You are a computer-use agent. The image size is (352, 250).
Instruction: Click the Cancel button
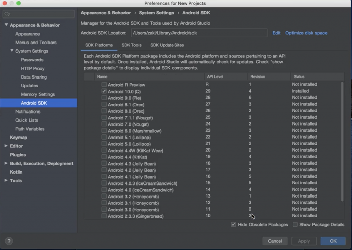tap(275, 241)
